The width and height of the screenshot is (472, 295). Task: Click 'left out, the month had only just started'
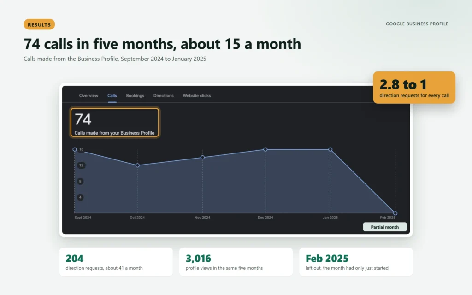tap(347, 268)
